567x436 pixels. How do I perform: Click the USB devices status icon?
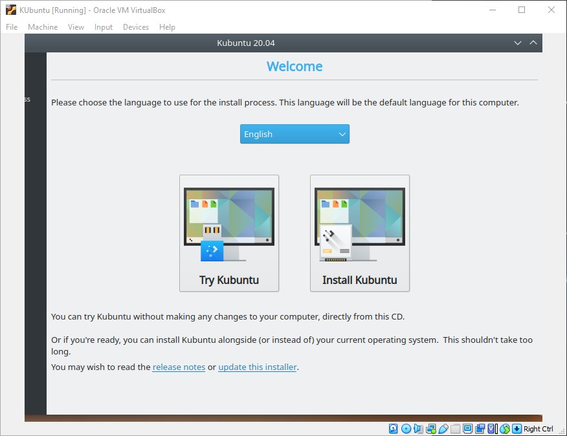(x=443, y=429)
